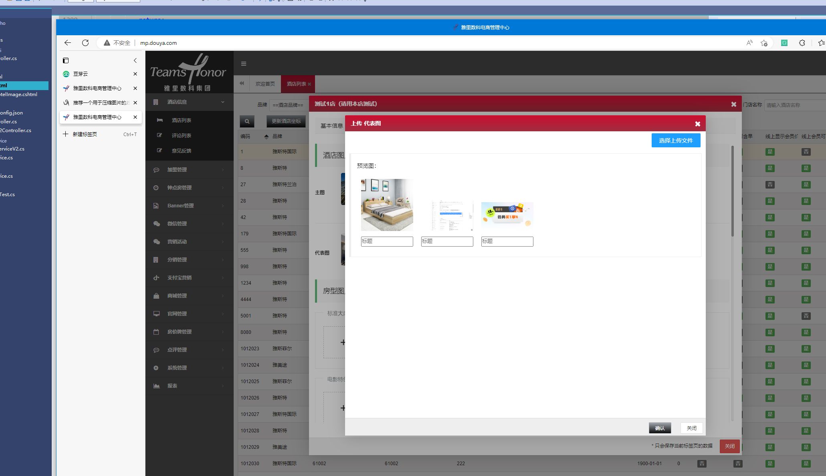The height and width of the screenshot is (476, 826).
Task: Click the browser extensions puzzle icon
Action: [802, 43]
